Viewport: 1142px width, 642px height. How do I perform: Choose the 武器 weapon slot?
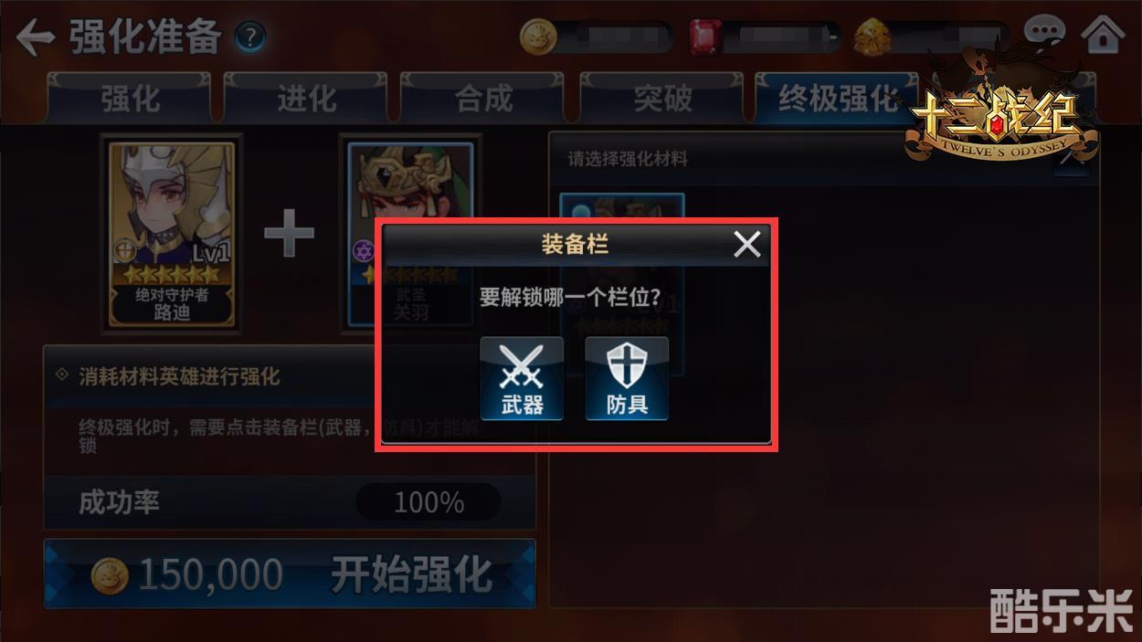[x=522, y=378]
